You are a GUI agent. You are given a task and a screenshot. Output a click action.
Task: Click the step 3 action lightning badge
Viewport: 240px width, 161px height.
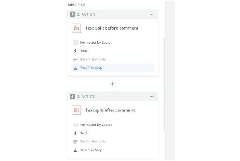73,97
